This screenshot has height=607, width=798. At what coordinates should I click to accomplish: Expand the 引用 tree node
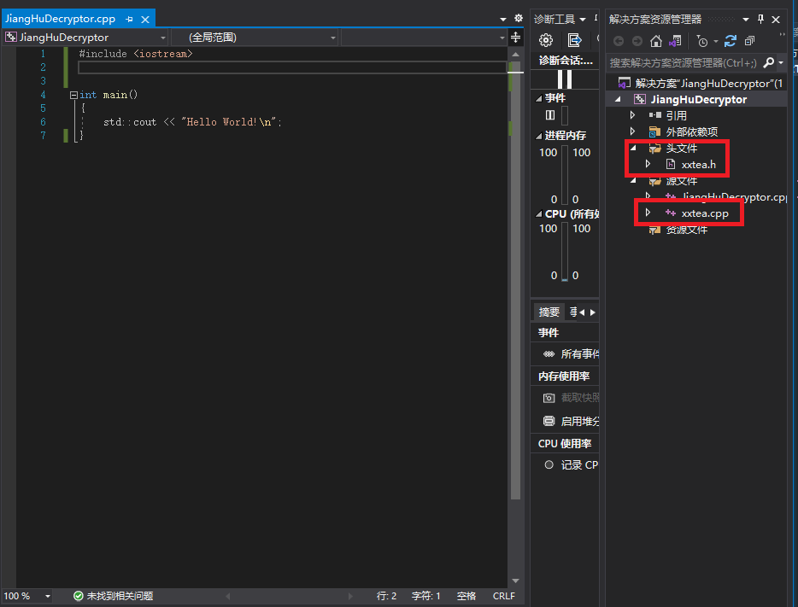point(632,115)
